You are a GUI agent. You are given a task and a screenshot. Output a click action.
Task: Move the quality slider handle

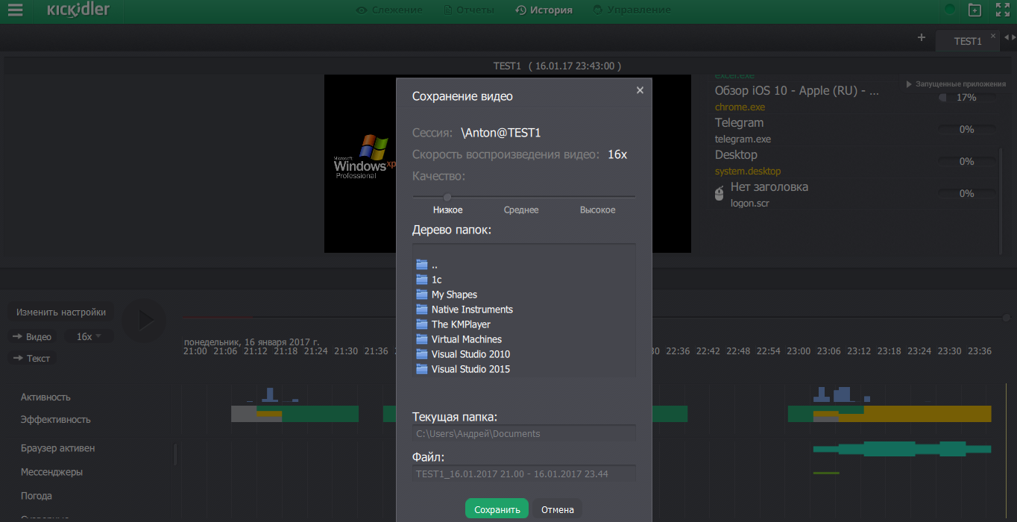(447, 197)
